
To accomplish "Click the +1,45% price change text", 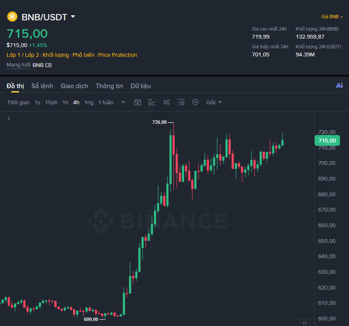I will [x=38, y=45].
